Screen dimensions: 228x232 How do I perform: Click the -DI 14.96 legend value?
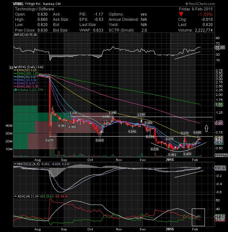[61, 196]
